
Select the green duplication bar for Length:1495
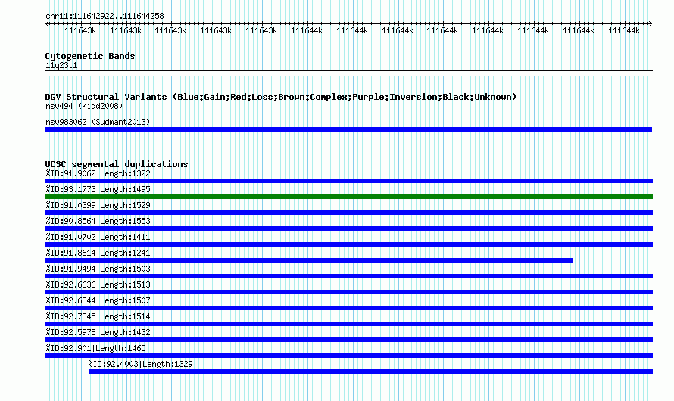348,197
